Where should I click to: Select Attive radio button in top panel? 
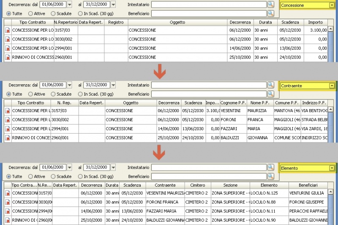pyautogui.click(x=31, y=13)
